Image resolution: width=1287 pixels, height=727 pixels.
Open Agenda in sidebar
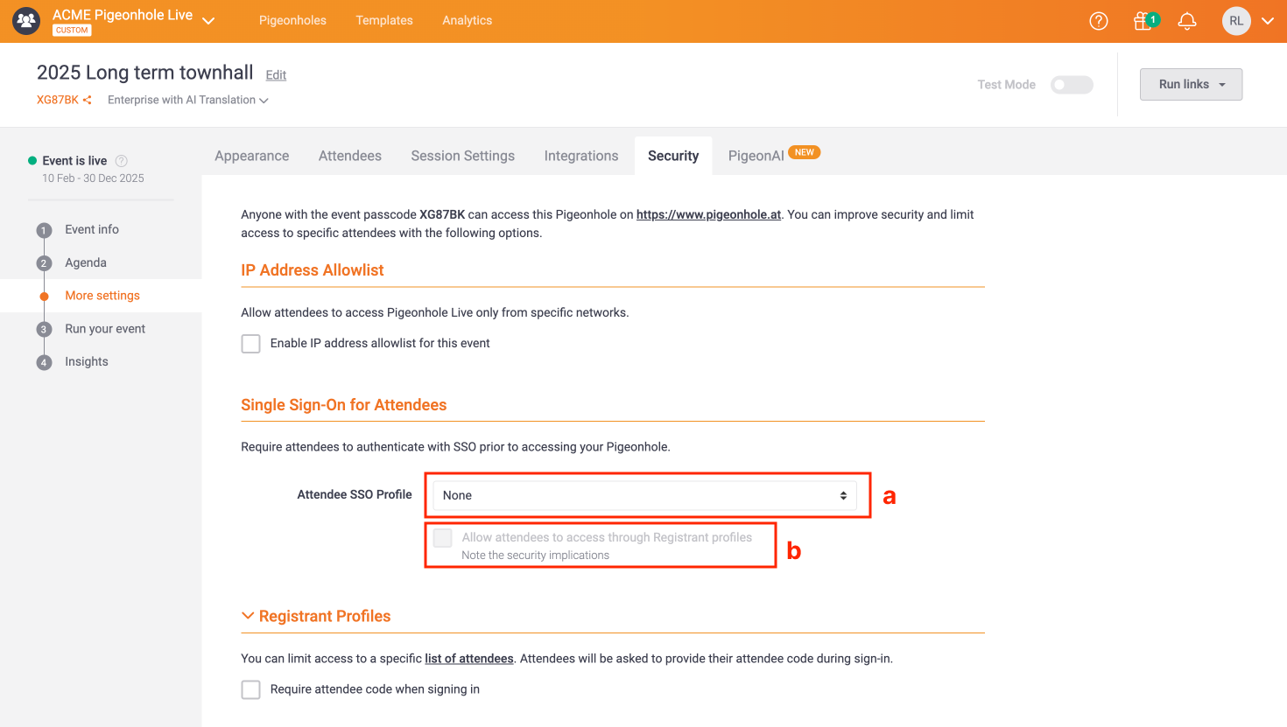coord(86,262)
